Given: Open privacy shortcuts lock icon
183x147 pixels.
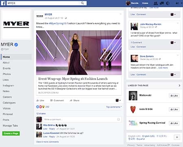Looking at the screenshot, I should click(177, 3).
